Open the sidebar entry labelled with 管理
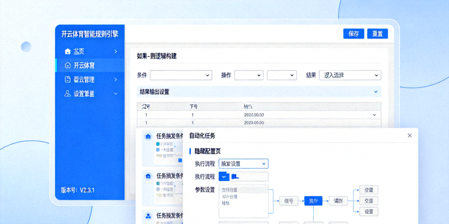The image size is (449, 224). click(x=90, y=80)
